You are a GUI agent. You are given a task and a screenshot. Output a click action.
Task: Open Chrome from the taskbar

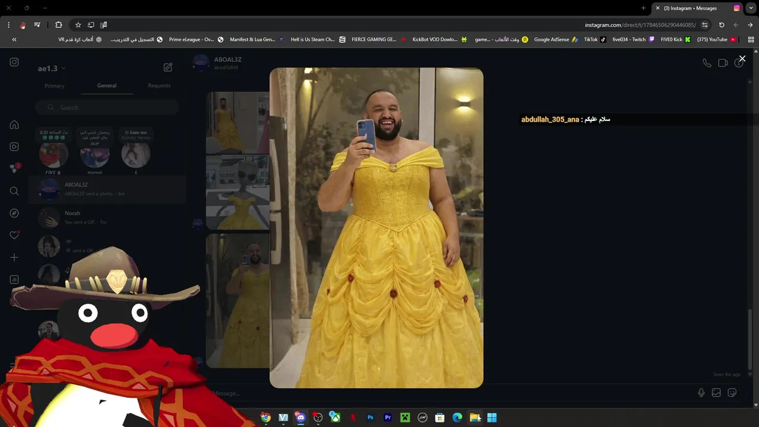[266, 418]
